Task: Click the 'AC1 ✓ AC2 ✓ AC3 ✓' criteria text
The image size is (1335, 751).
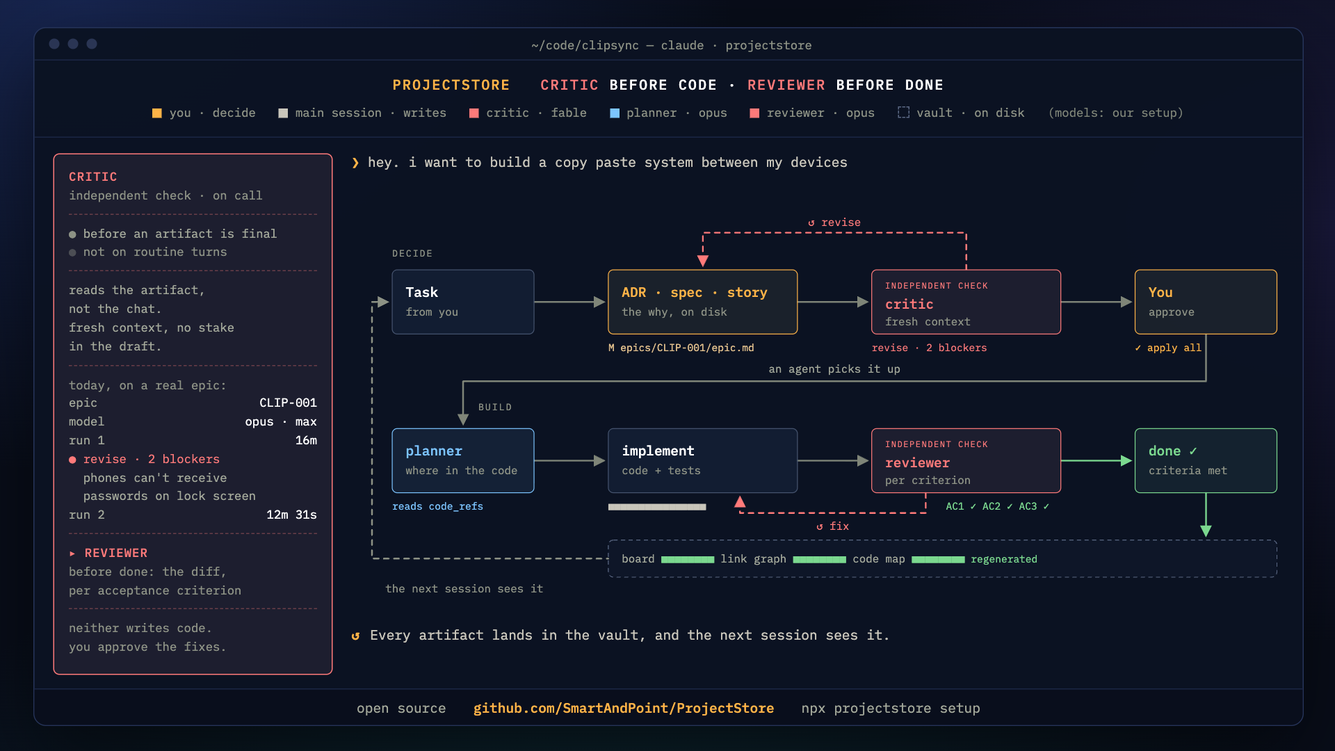Action: [x=998, y=507]
